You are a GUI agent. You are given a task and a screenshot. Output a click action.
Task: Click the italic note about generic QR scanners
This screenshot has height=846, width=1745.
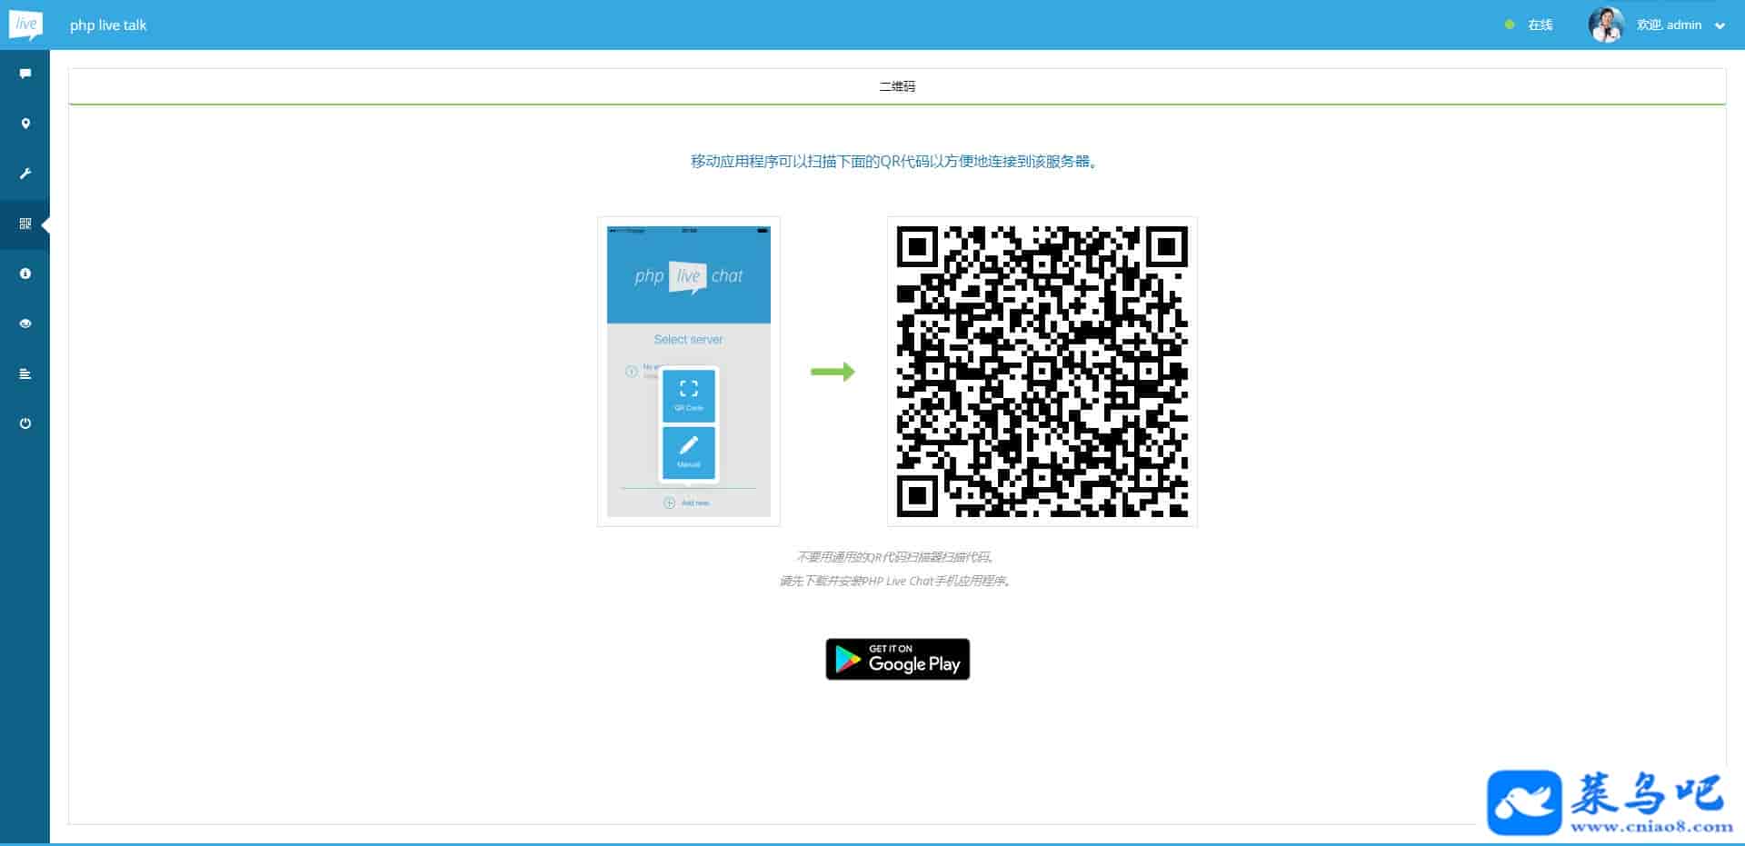click(x=897, y=557)
